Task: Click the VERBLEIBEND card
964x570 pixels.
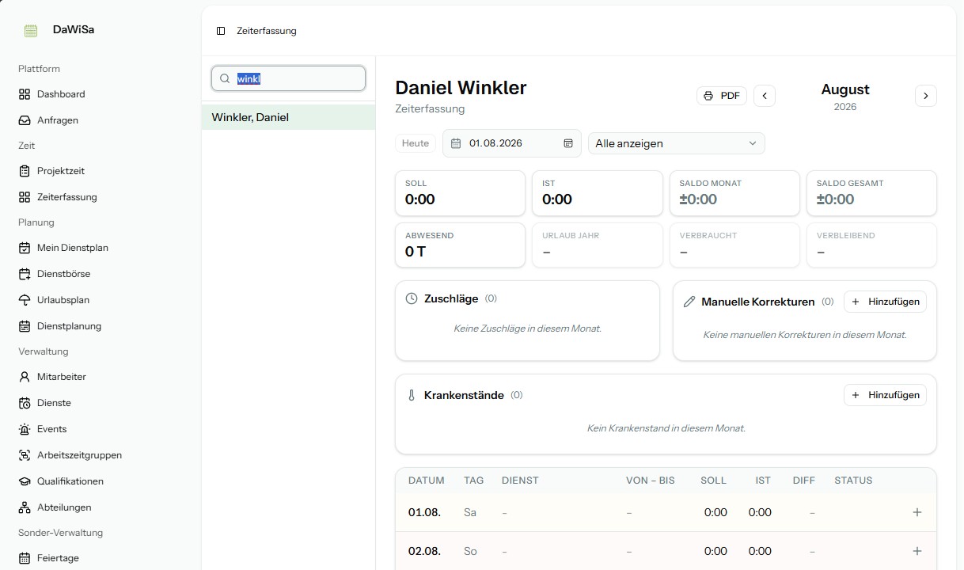Action: (x=871, y=245)
